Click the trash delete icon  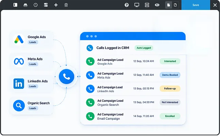[66, 5]
